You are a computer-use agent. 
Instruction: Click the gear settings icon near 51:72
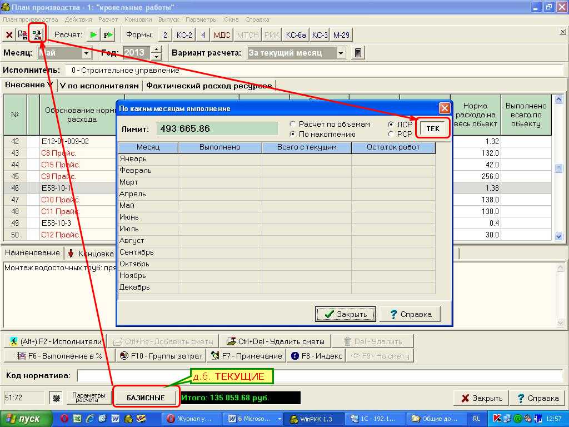(56, 398)
